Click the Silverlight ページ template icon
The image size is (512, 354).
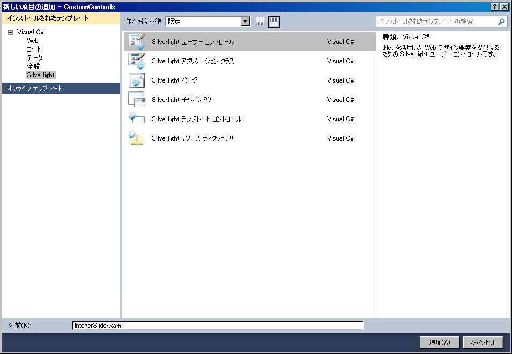(x=137, y=80)
